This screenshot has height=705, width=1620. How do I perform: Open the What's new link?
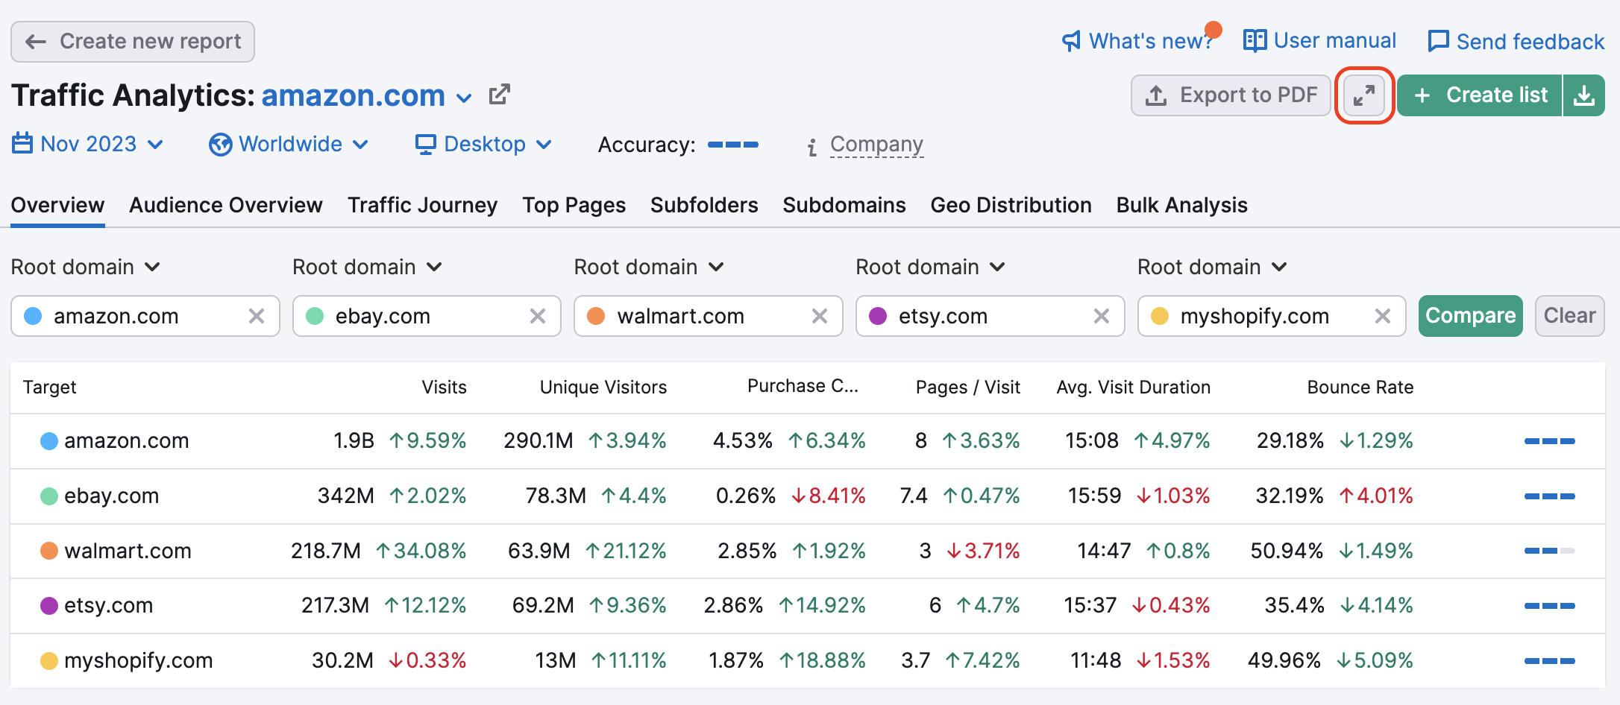tap(1138, 41)
